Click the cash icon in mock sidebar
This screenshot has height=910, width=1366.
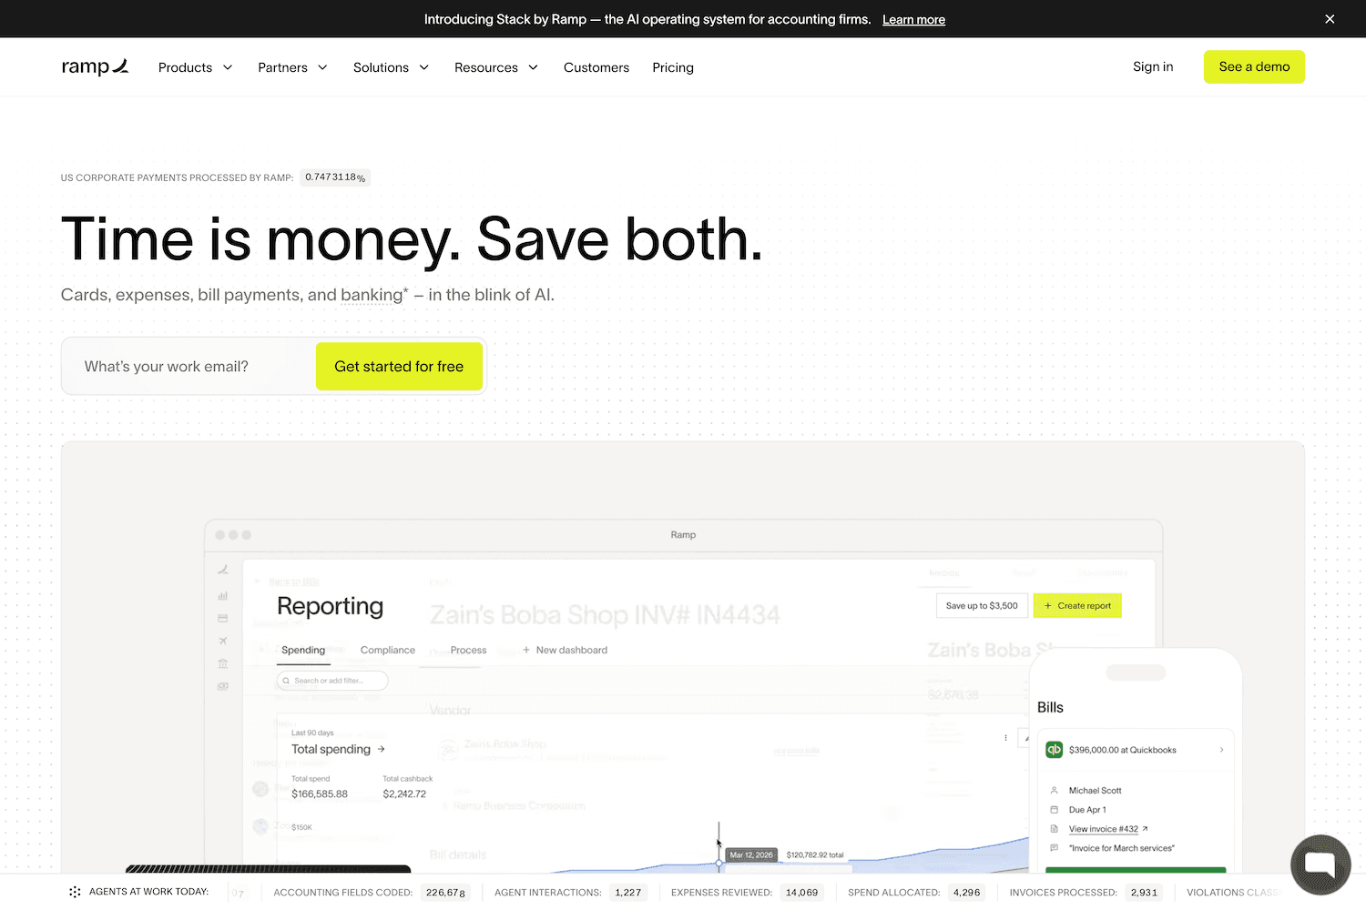click(x=223, y=686)
